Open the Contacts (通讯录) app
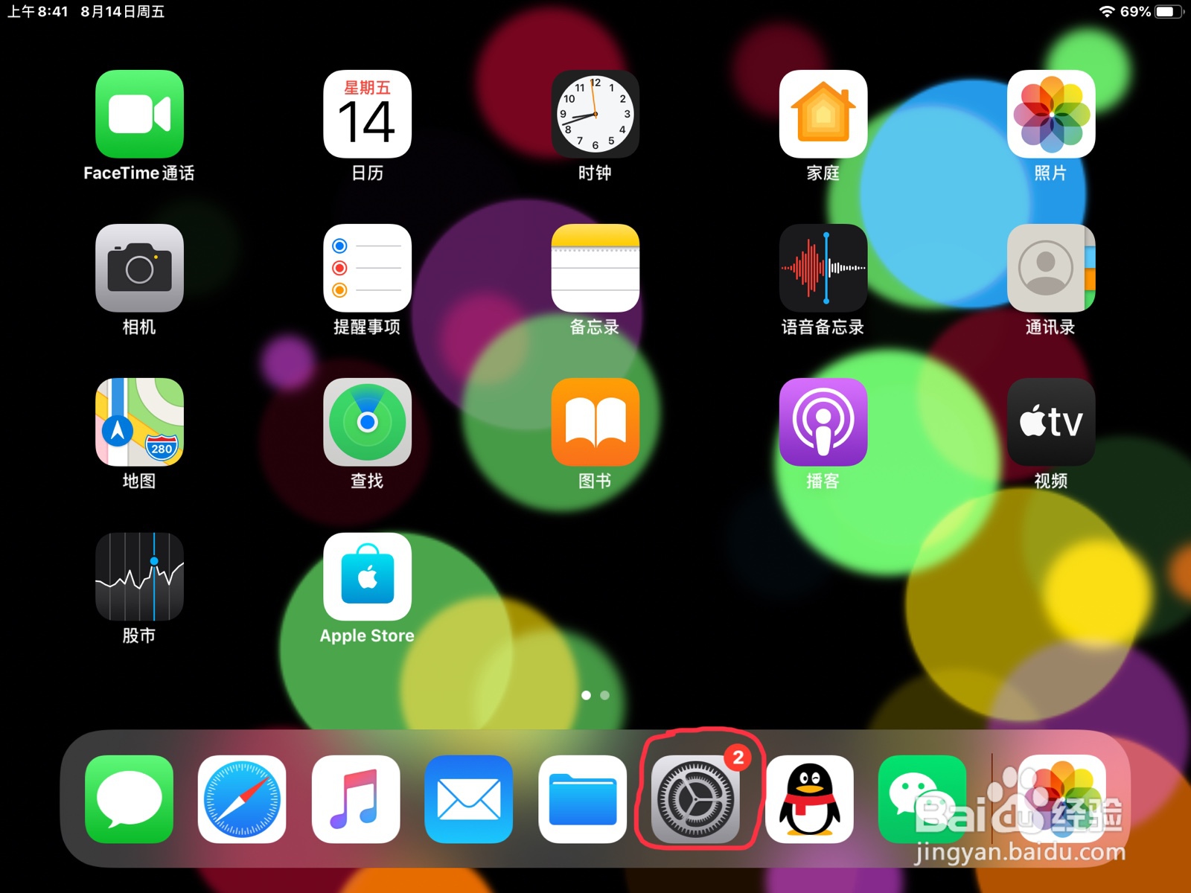1191x893 pixels. point(1050,268)
